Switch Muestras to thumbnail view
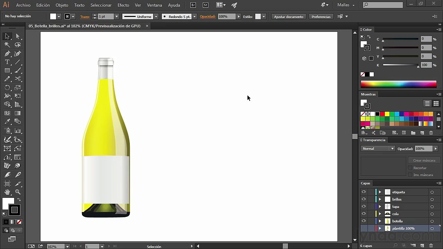 tap(436, 103)
